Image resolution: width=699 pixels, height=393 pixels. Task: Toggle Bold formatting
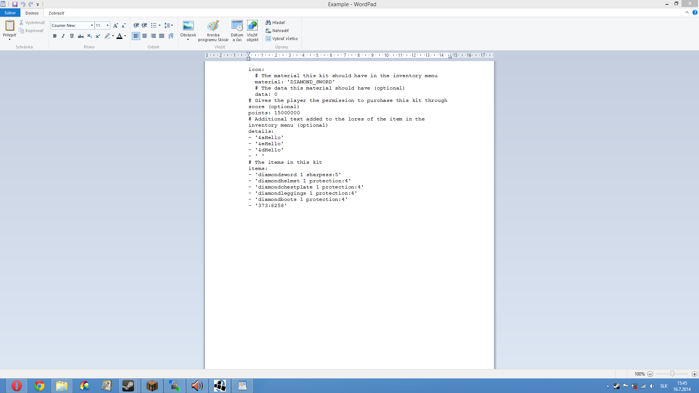click(55, 36)
